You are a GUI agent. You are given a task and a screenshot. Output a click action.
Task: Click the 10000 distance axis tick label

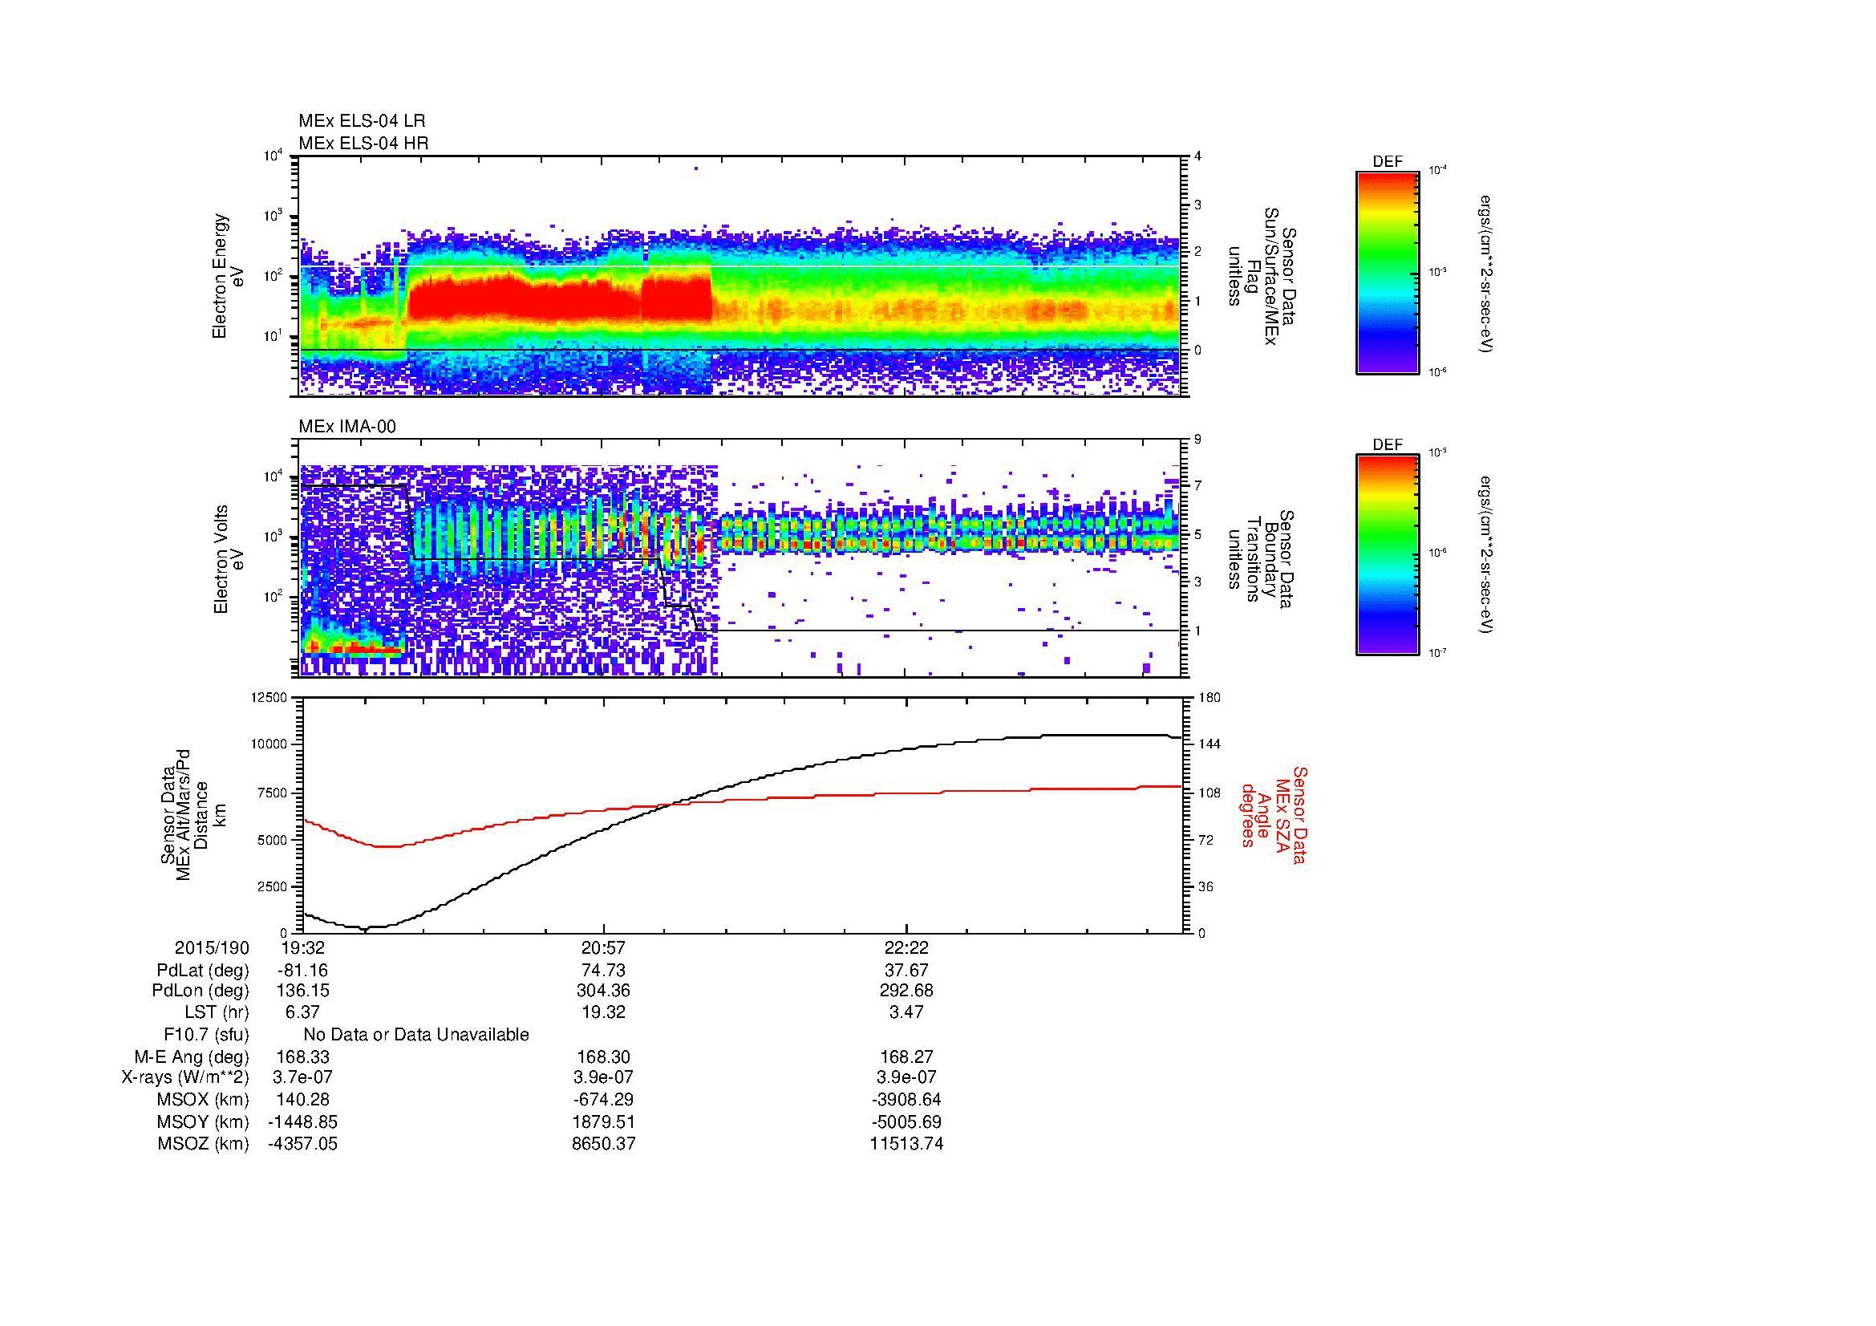point(269,744)
